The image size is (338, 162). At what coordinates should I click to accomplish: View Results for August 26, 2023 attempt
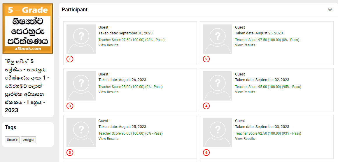click(x=108, y=92)
